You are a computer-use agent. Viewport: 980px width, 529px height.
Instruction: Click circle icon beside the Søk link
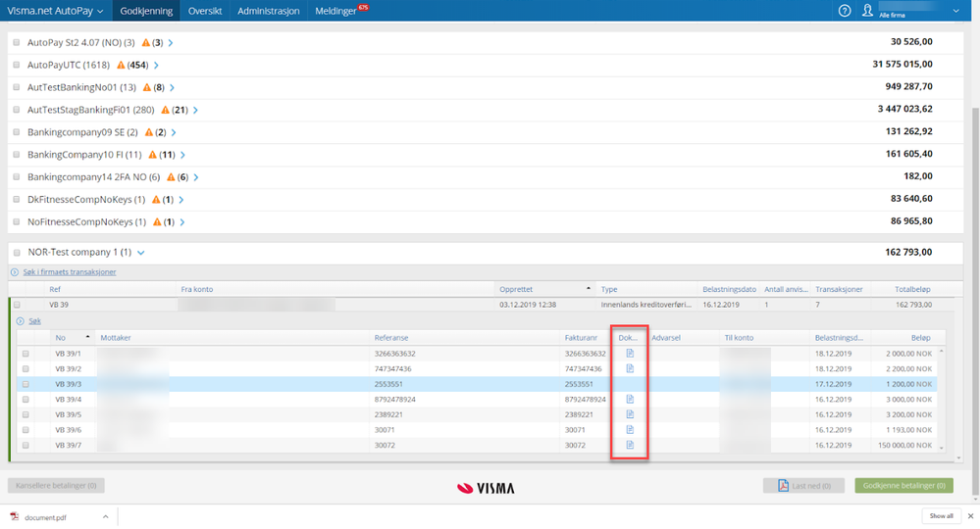[x=20, y=321]
